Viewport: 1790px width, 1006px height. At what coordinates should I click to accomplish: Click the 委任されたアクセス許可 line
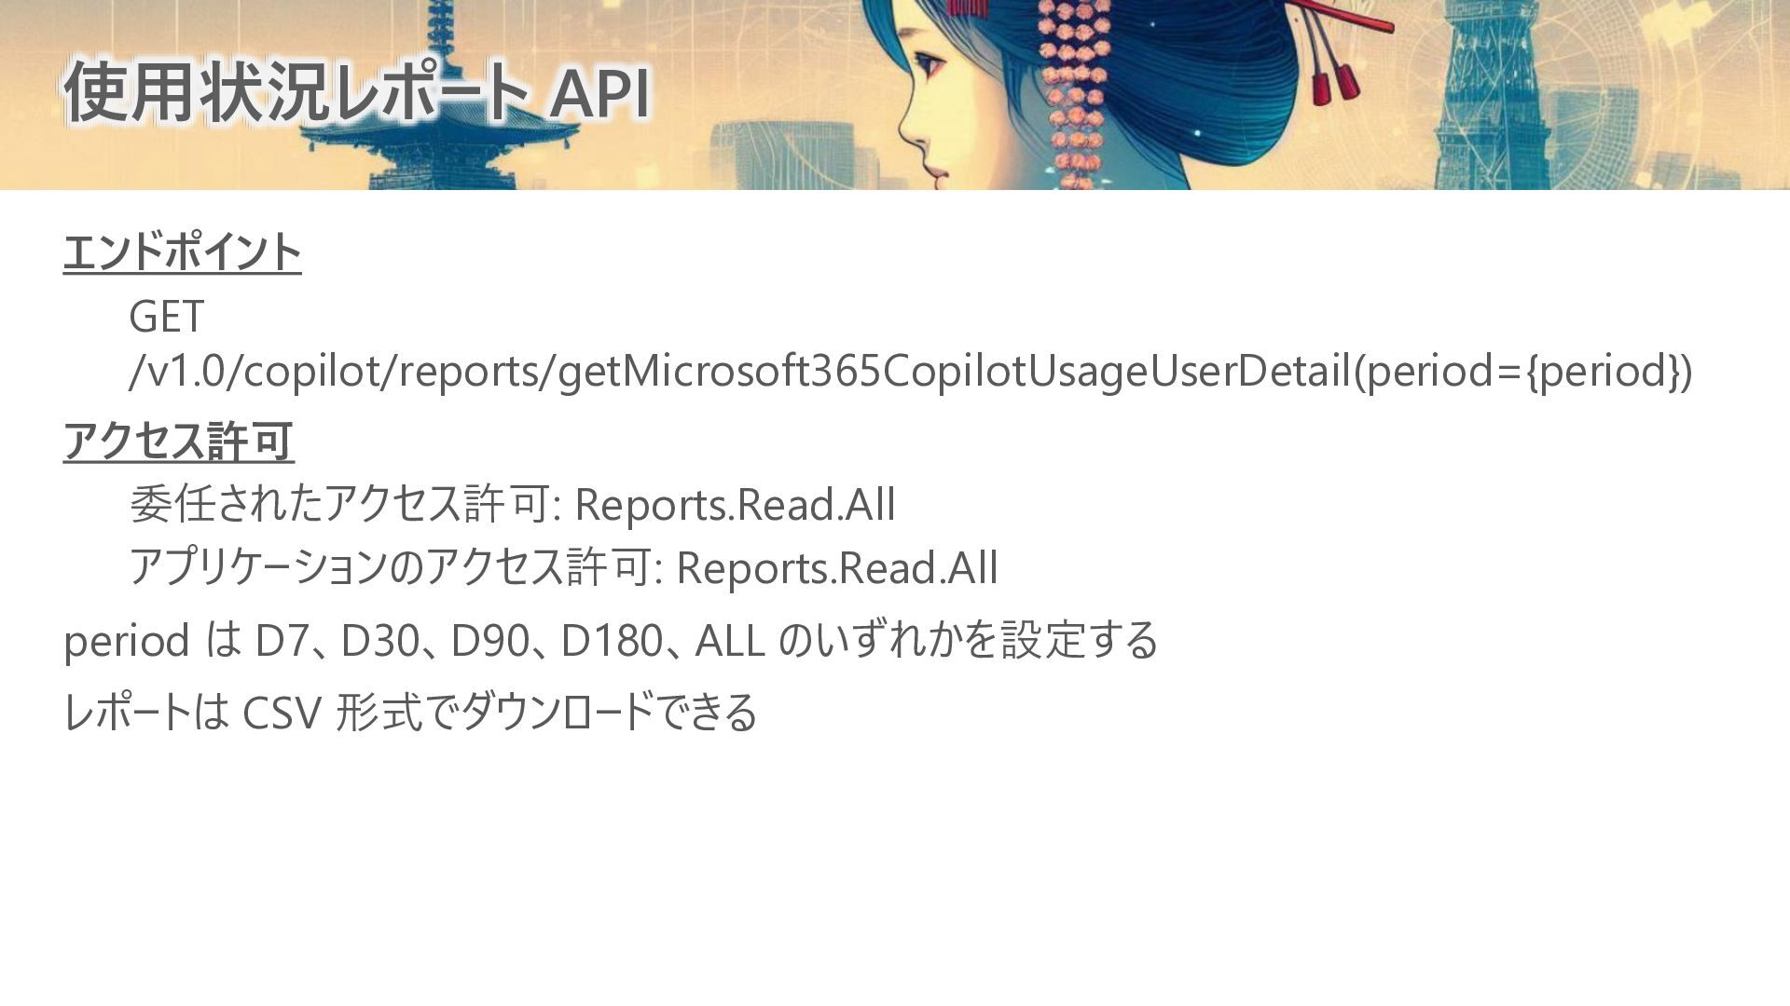[512, 504]
